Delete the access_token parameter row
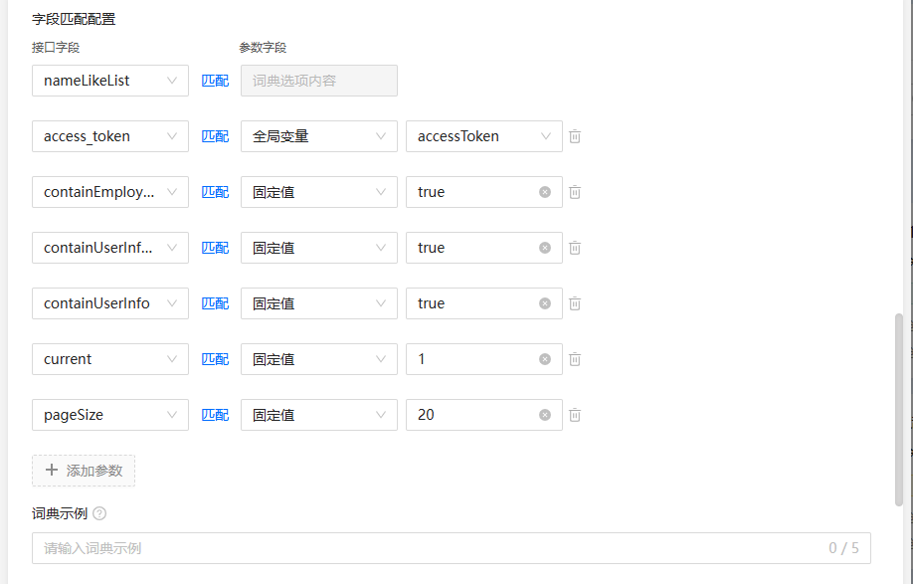This screenshot has height=584, width=913. [x=574, y=136]
